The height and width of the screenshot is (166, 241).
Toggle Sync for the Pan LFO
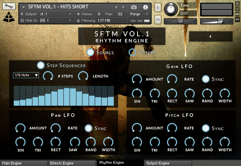click(89, 128)
